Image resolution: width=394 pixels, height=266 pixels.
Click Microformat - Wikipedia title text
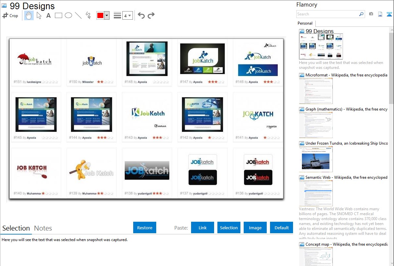346,75
